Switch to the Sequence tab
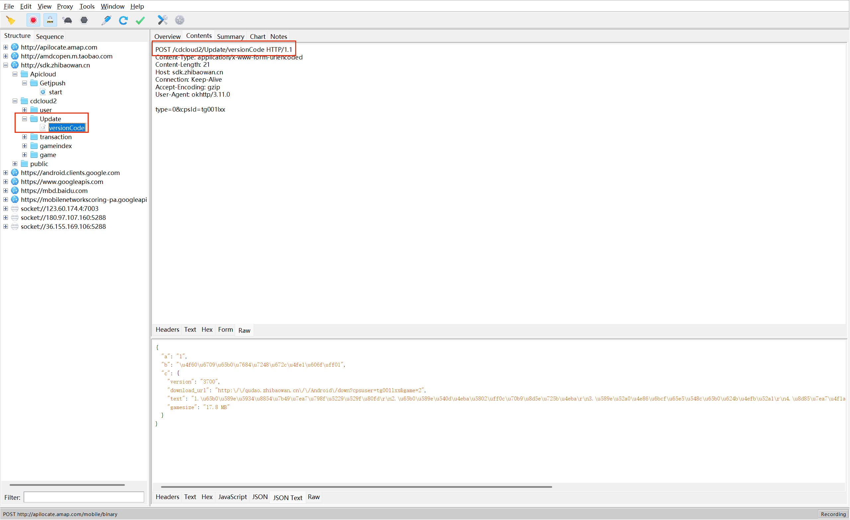Screen dimensions: 850x520 pos(50,37)
